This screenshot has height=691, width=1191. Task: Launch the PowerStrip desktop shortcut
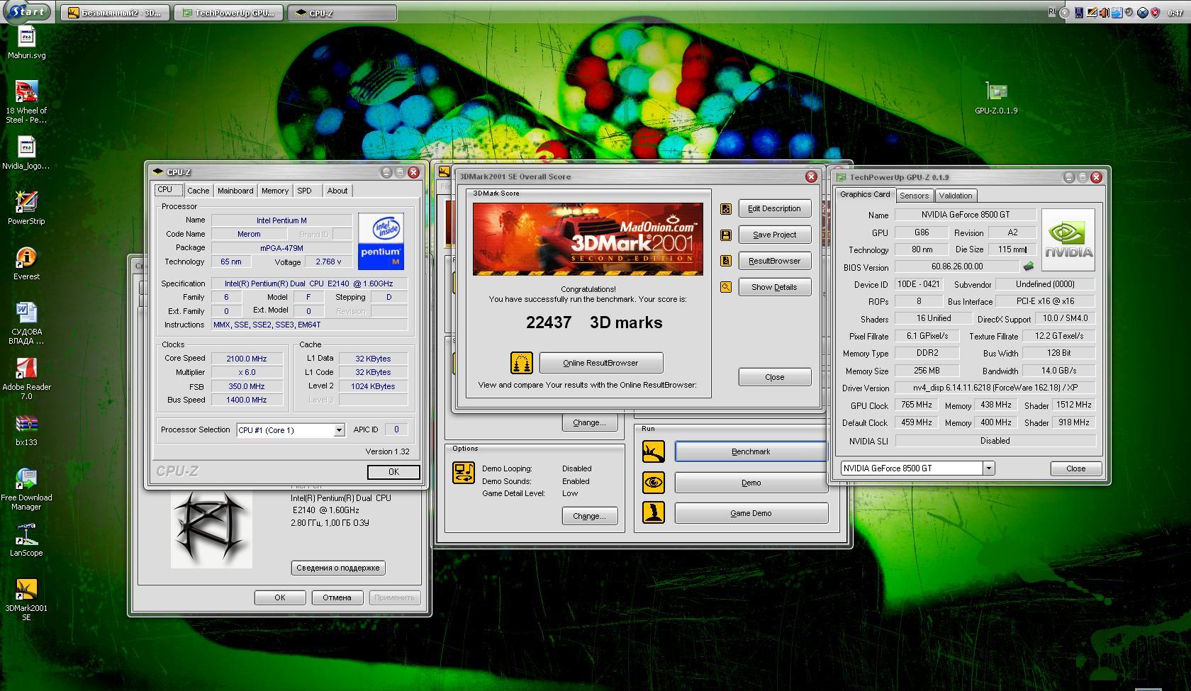pos(26,208)
